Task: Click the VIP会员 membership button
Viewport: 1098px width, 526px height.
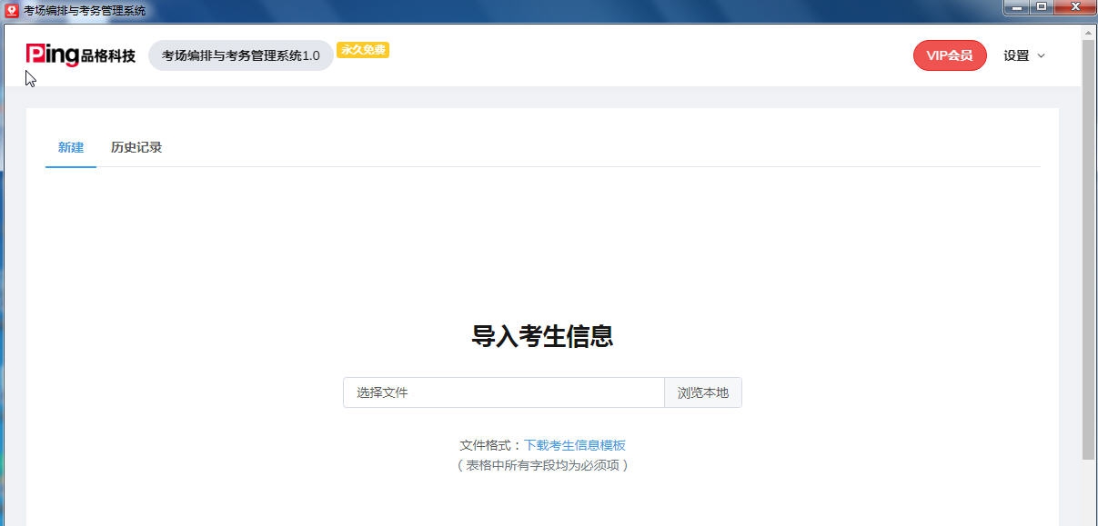Action: click(950, 55)
